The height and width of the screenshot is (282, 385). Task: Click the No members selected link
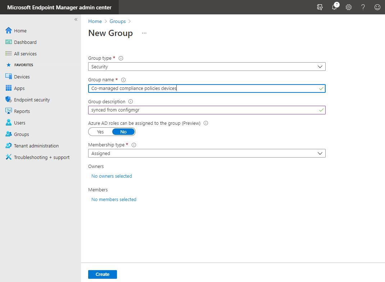pyautogui.click(x=114, y=199)
